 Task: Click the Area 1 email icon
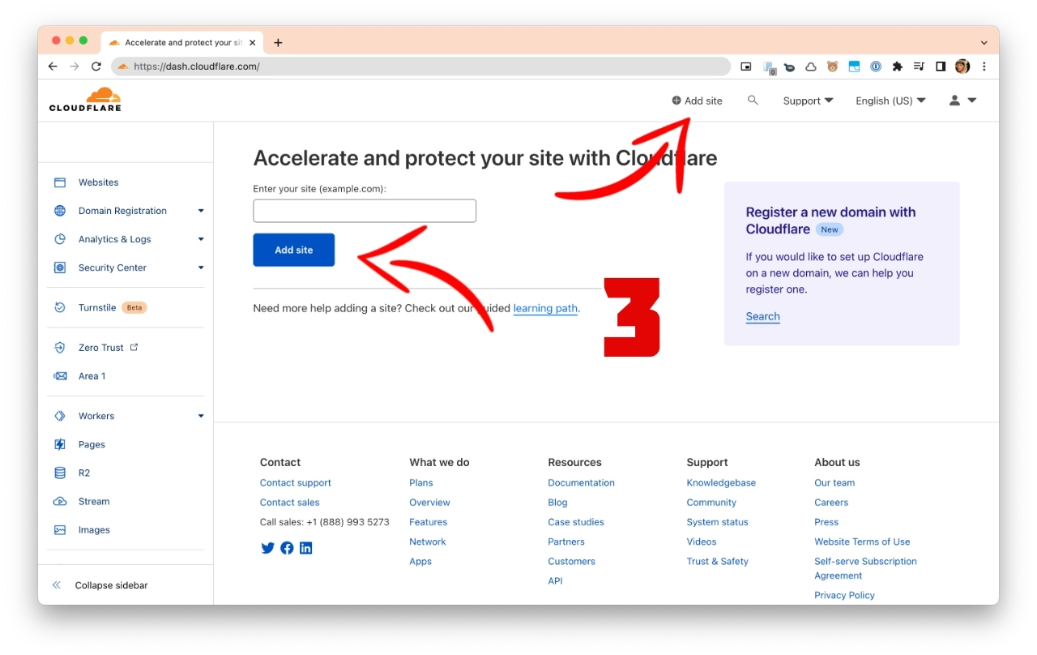click(x=60, y=376)
